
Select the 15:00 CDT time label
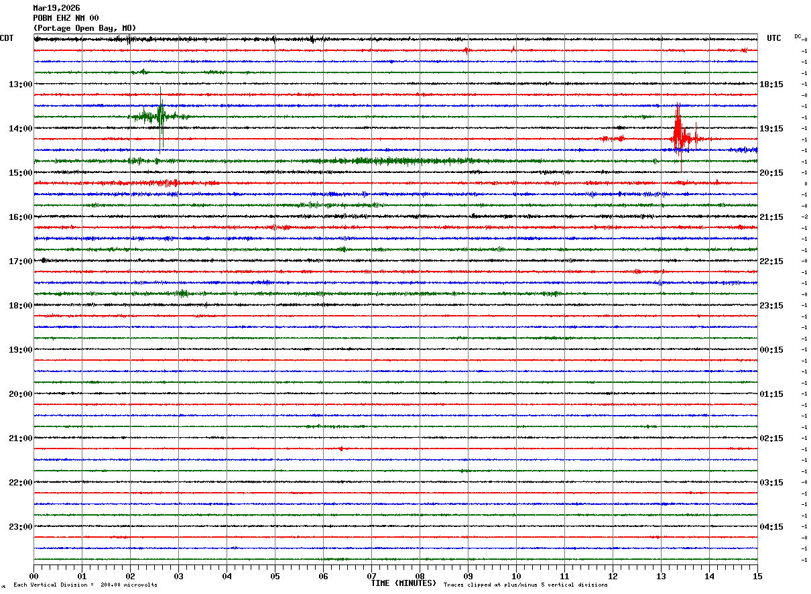coord(20,173)
